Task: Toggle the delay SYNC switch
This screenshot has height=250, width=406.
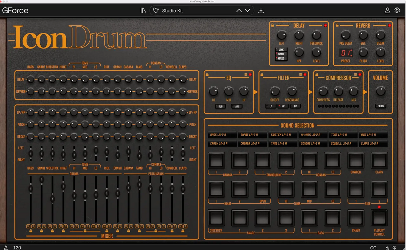Action: click(x=280, y=54)
